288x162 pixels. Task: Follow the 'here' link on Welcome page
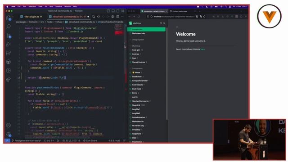pos(202,49)
